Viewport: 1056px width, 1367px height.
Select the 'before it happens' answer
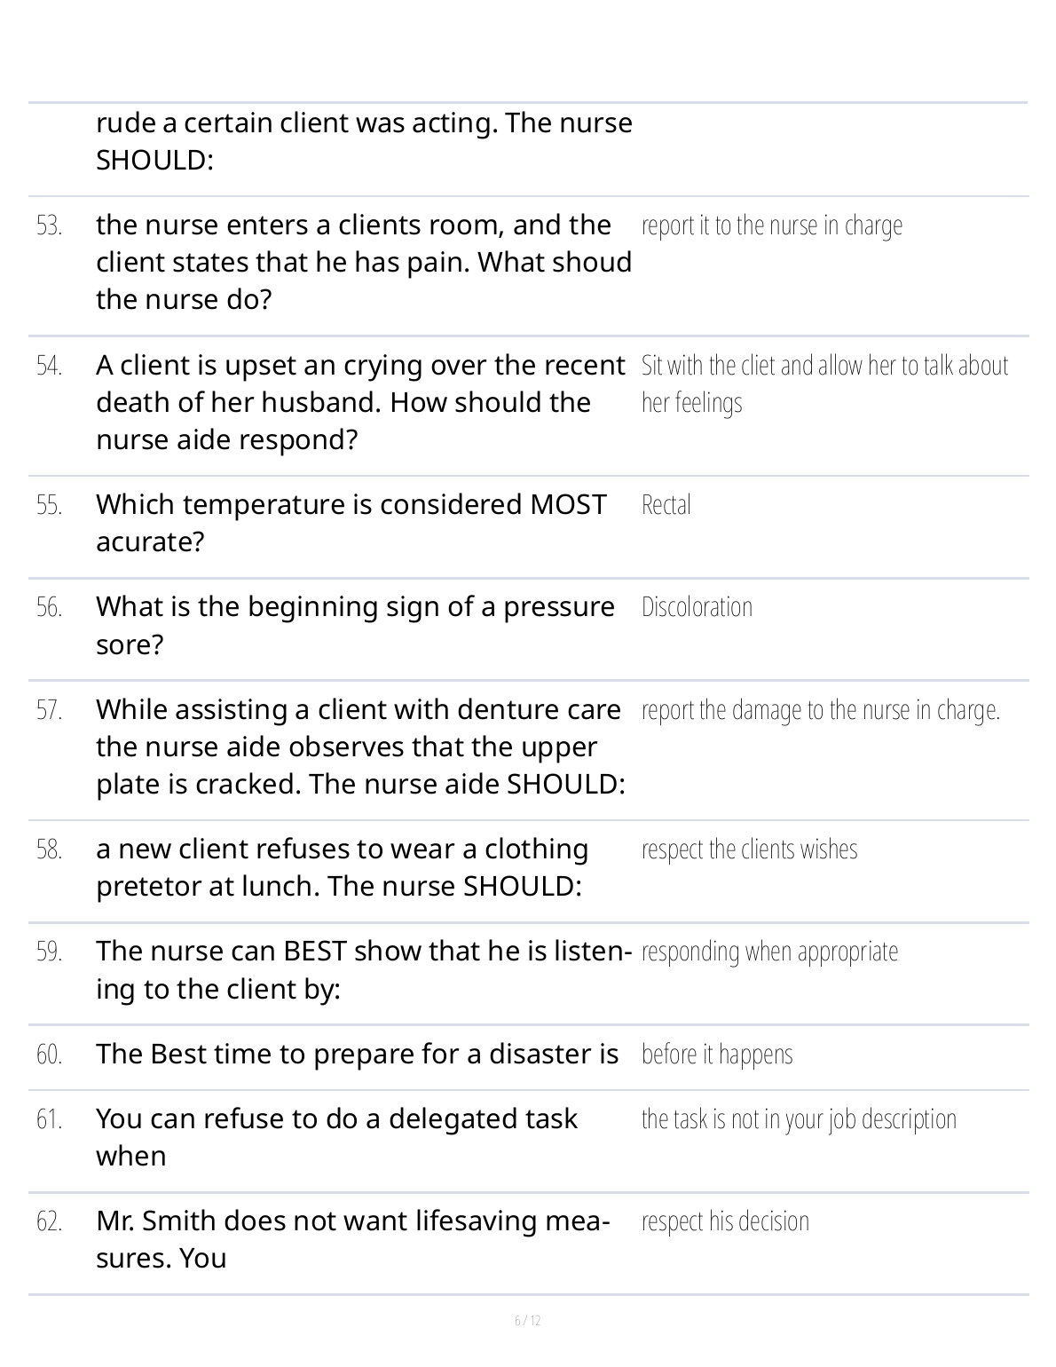tap(717, 1055)
